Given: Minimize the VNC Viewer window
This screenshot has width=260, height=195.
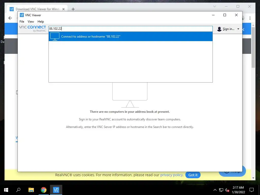Looking at the screenshot, I should [x=213, y=15].
